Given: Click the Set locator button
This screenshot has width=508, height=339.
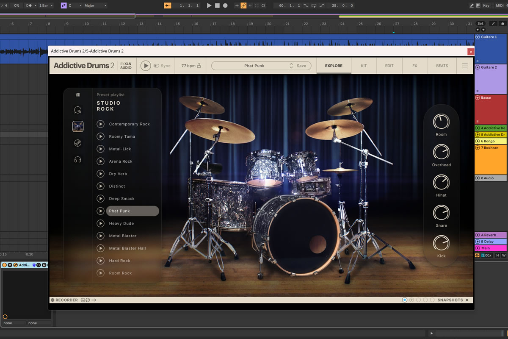Looking at the screenshot, I should click(480, 24).
